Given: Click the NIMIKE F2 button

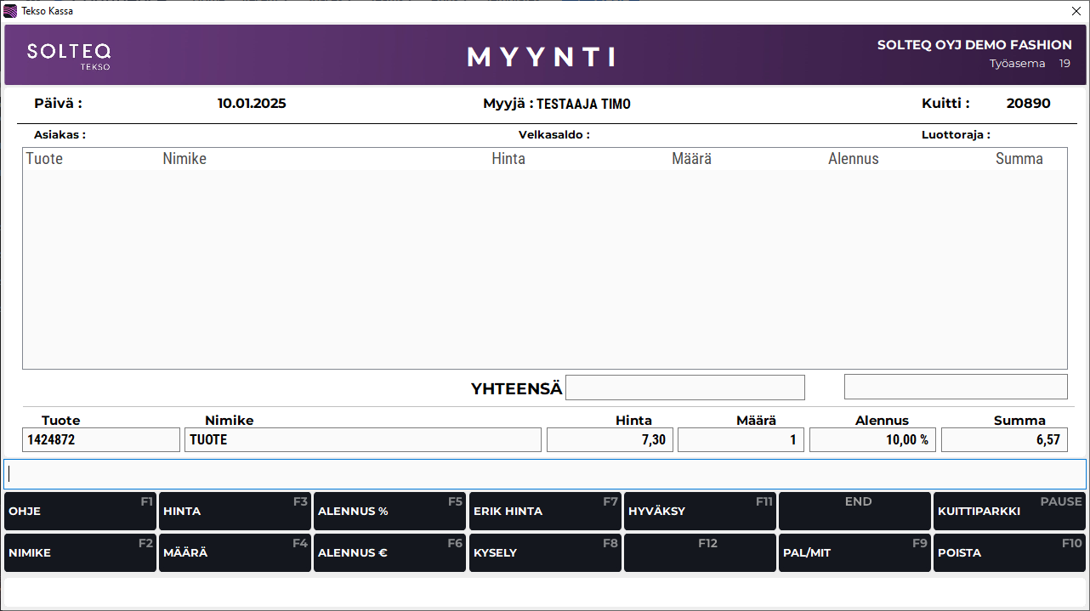Looking at the screenshot, I should (x=80, y=552).
